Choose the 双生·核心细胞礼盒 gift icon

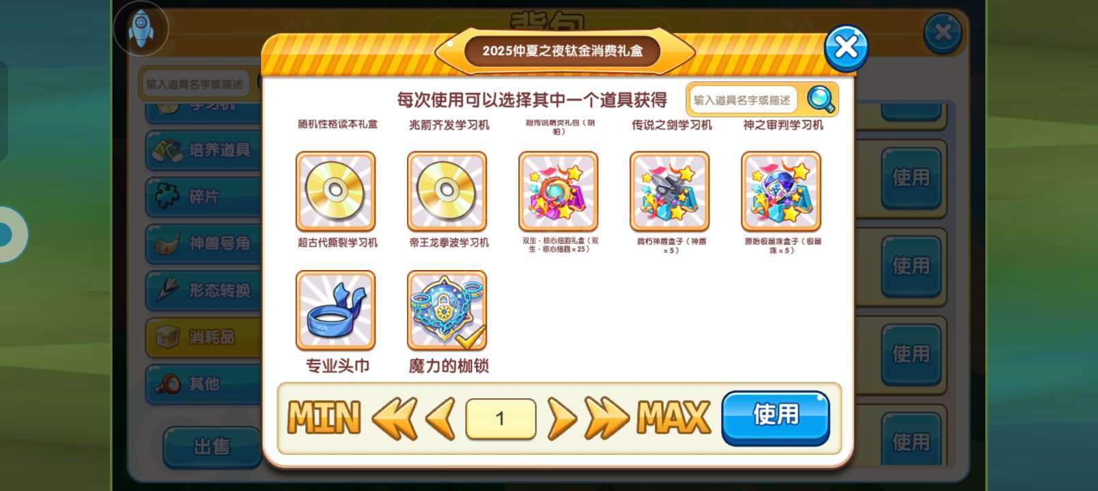click(558, 192)
